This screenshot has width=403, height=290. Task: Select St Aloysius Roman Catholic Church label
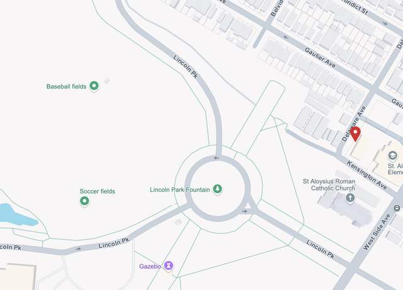[x=329, y=185]
